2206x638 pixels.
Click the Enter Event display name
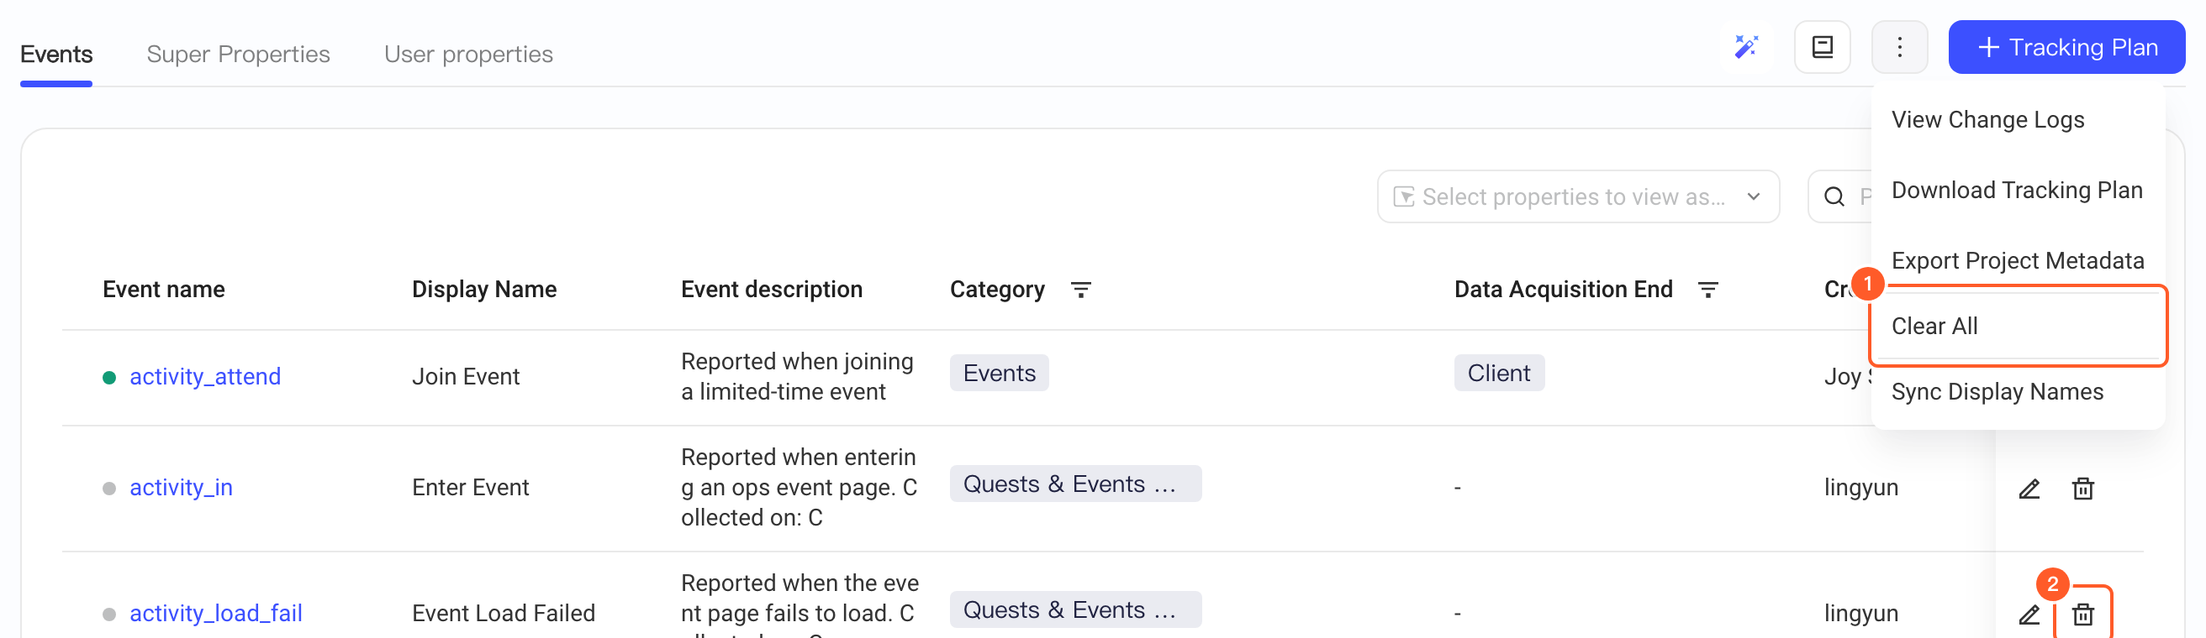coord(470,488)
